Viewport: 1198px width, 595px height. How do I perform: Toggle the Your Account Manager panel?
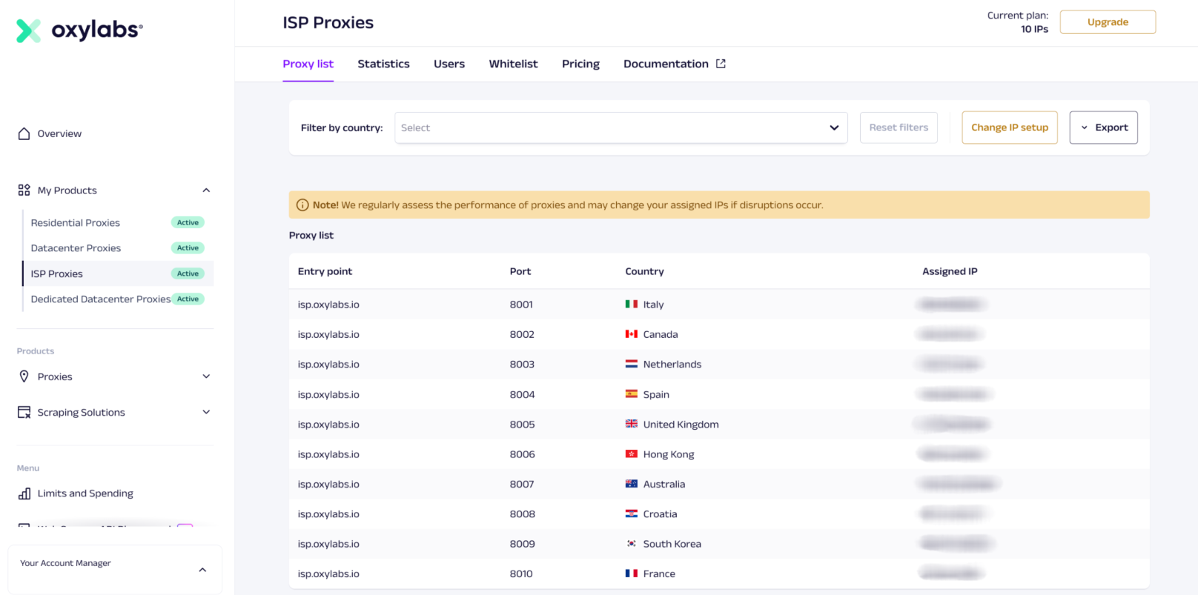click(x=202, y=570)
